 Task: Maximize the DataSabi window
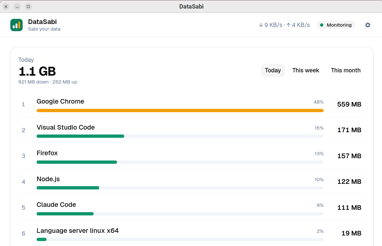pyautogui.click(x=28, y=7)
